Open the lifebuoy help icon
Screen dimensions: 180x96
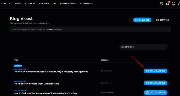pyautogui.click(x=173, y=4)
